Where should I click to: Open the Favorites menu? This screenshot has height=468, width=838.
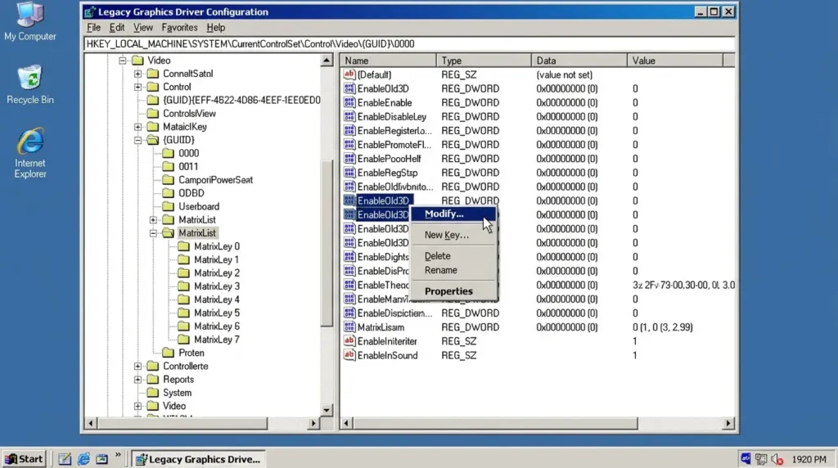[179, 27]
